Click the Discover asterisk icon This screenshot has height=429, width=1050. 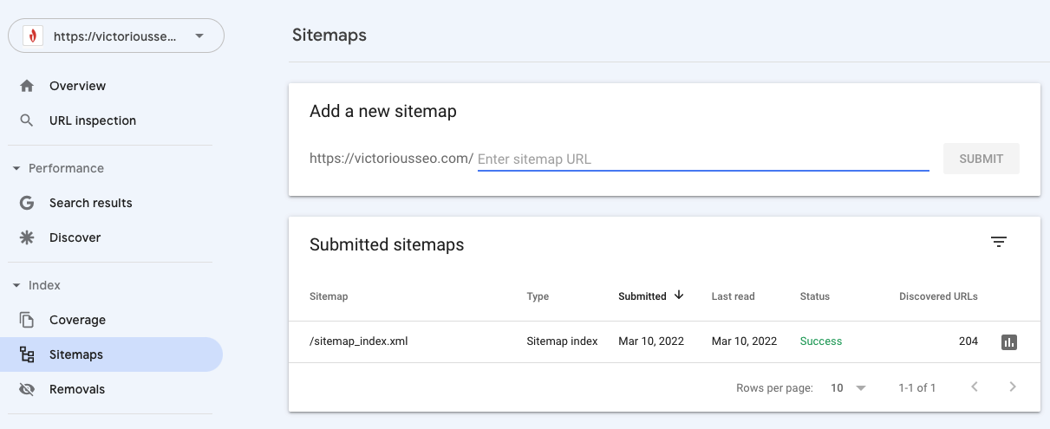tap(27, 237)
